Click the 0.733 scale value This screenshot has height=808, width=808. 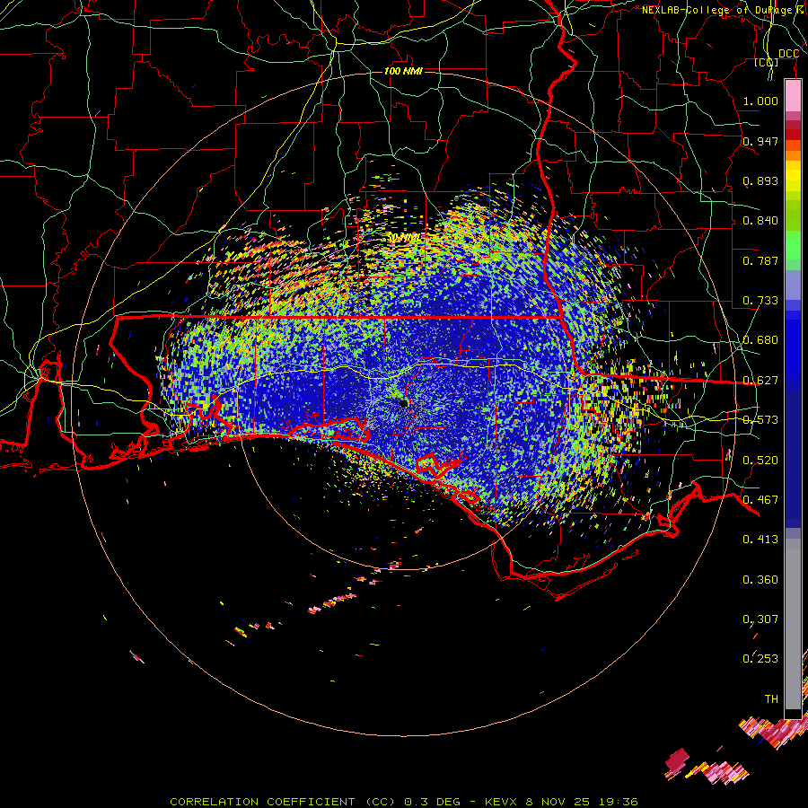pos(760,301)
